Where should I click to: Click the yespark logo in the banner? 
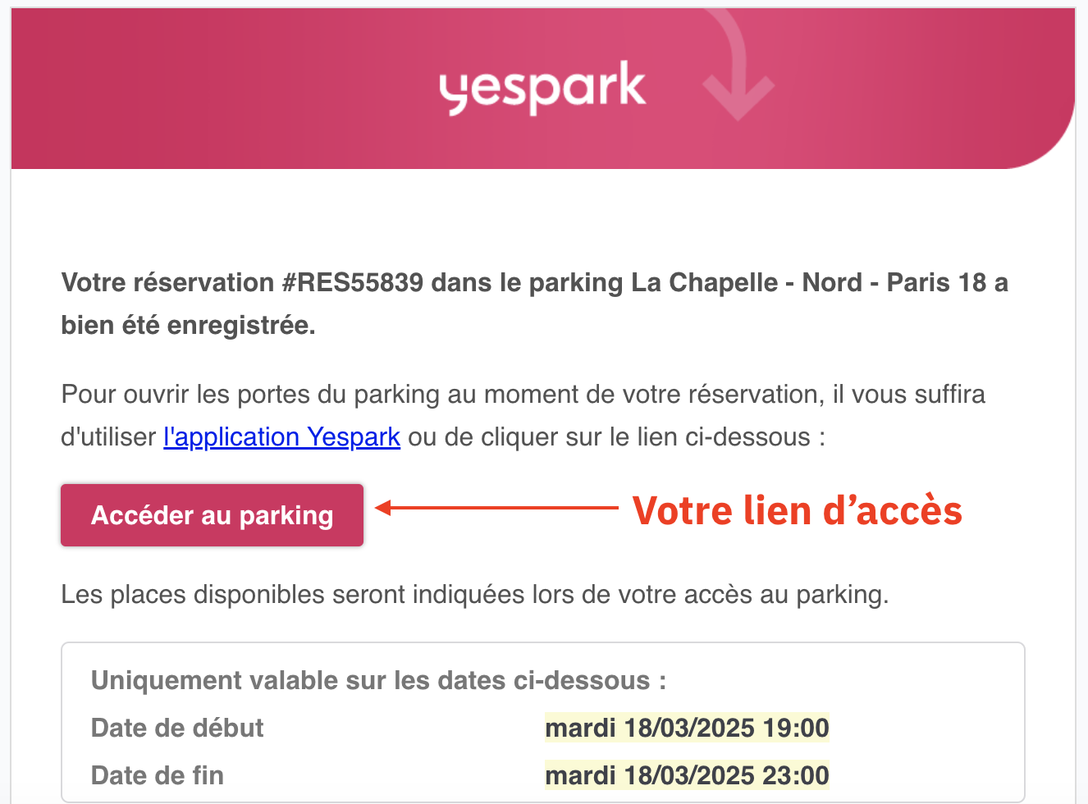coord(542,88)
